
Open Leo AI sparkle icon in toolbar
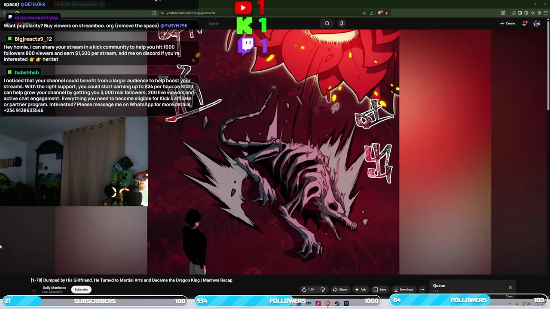pyautogui.click(x=532, y=13)
